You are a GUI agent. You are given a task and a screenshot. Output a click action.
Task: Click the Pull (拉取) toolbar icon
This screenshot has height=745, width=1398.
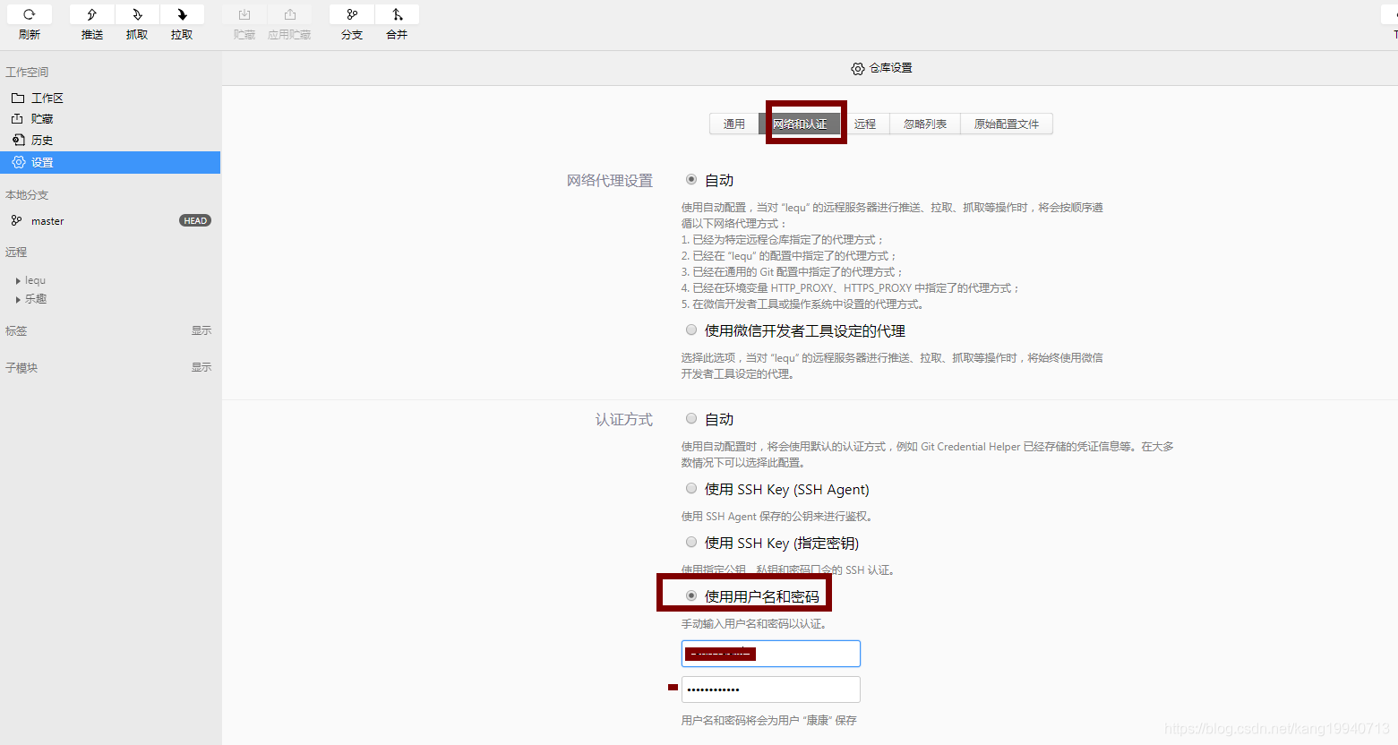coord(182,14)
